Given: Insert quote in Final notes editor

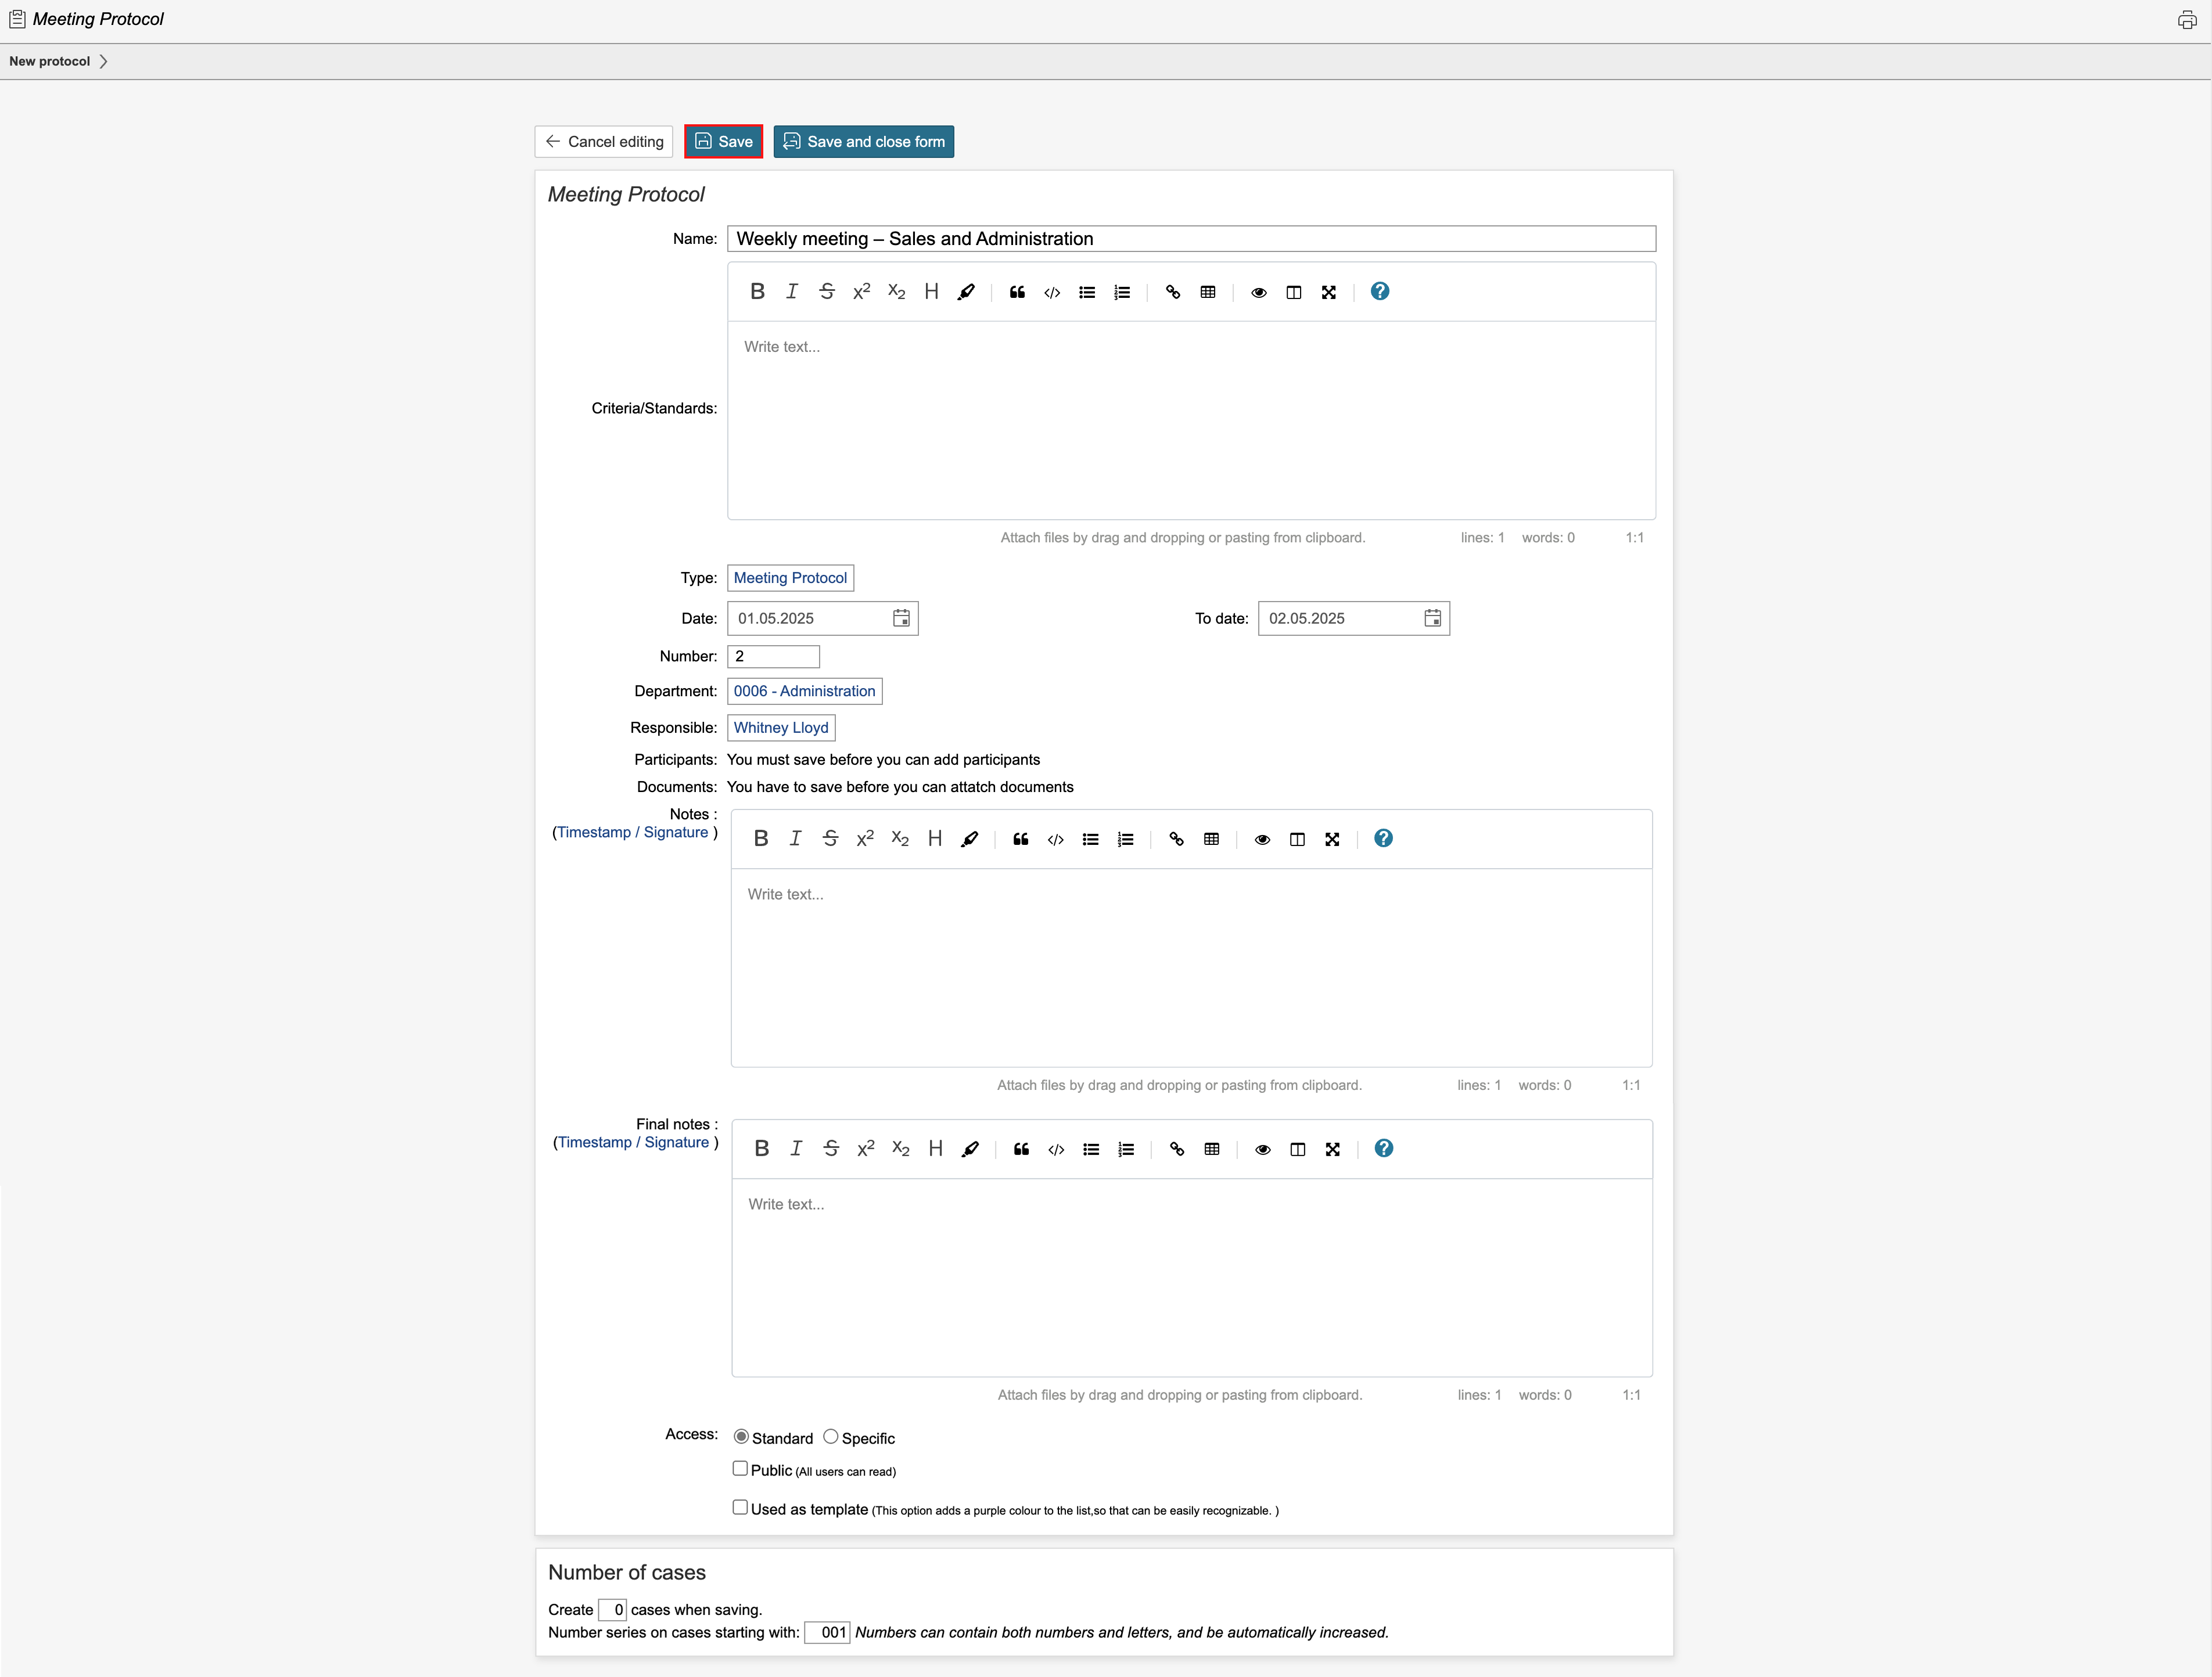Looking at the screenshot, I should (1021, 1149).
